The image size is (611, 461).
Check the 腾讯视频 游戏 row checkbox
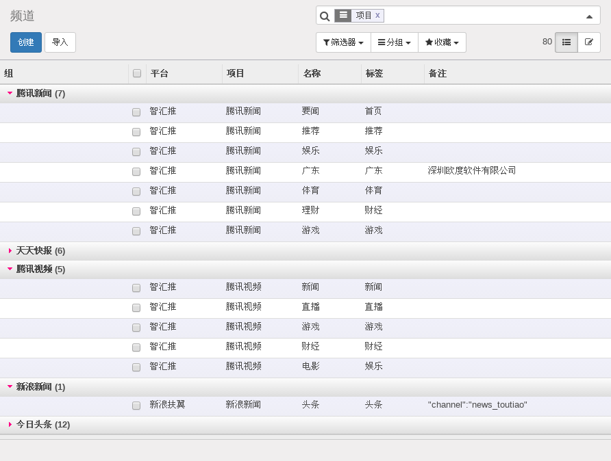point(136,328)
